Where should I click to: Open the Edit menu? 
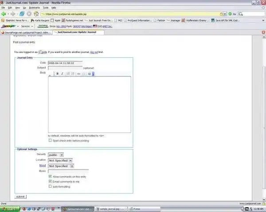pos(10,8)
